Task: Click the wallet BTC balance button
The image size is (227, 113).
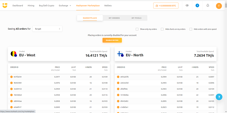Action: point(166,6)
